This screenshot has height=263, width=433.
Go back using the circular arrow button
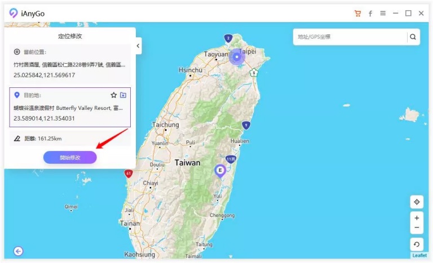point(19,251)
